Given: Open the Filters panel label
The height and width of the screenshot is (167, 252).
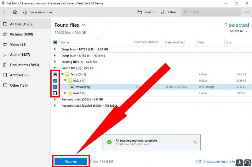Looking at the screenshot, I should [x=172, y=12].
